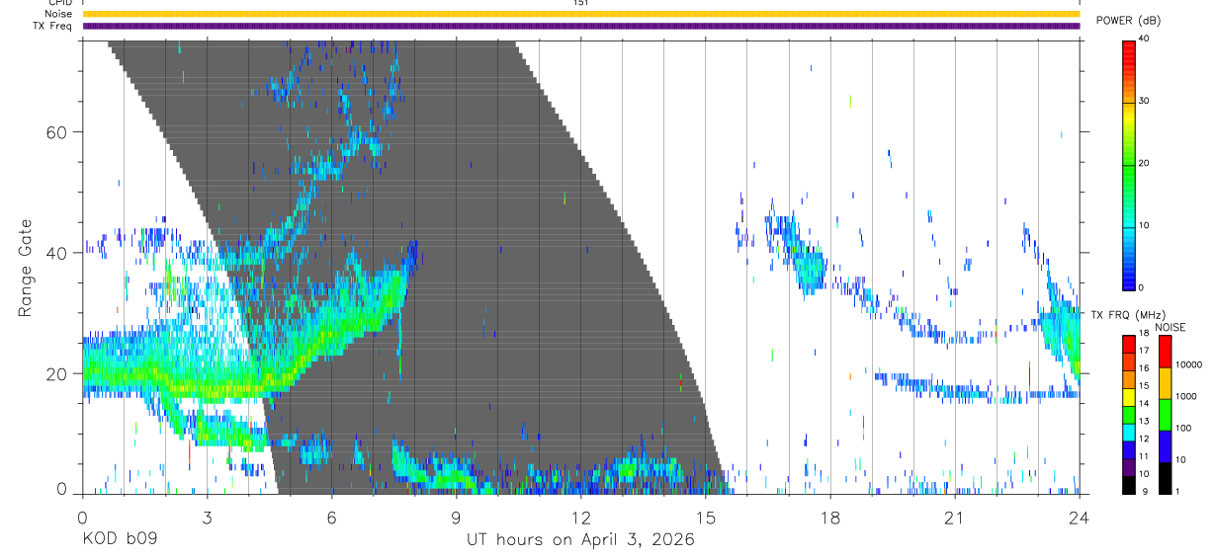This screenshot has height=560, width=1214.
Task: Click the x-axis tick label '9'
Action: [456, 519]
